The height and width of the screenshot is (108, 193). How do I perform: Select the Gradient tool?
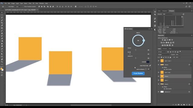click(2, 41)
